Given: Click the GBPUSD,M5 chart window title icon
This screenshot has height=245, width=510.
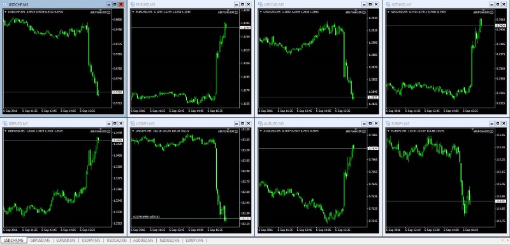Looking at the screenshot, I should coord(5,123).
